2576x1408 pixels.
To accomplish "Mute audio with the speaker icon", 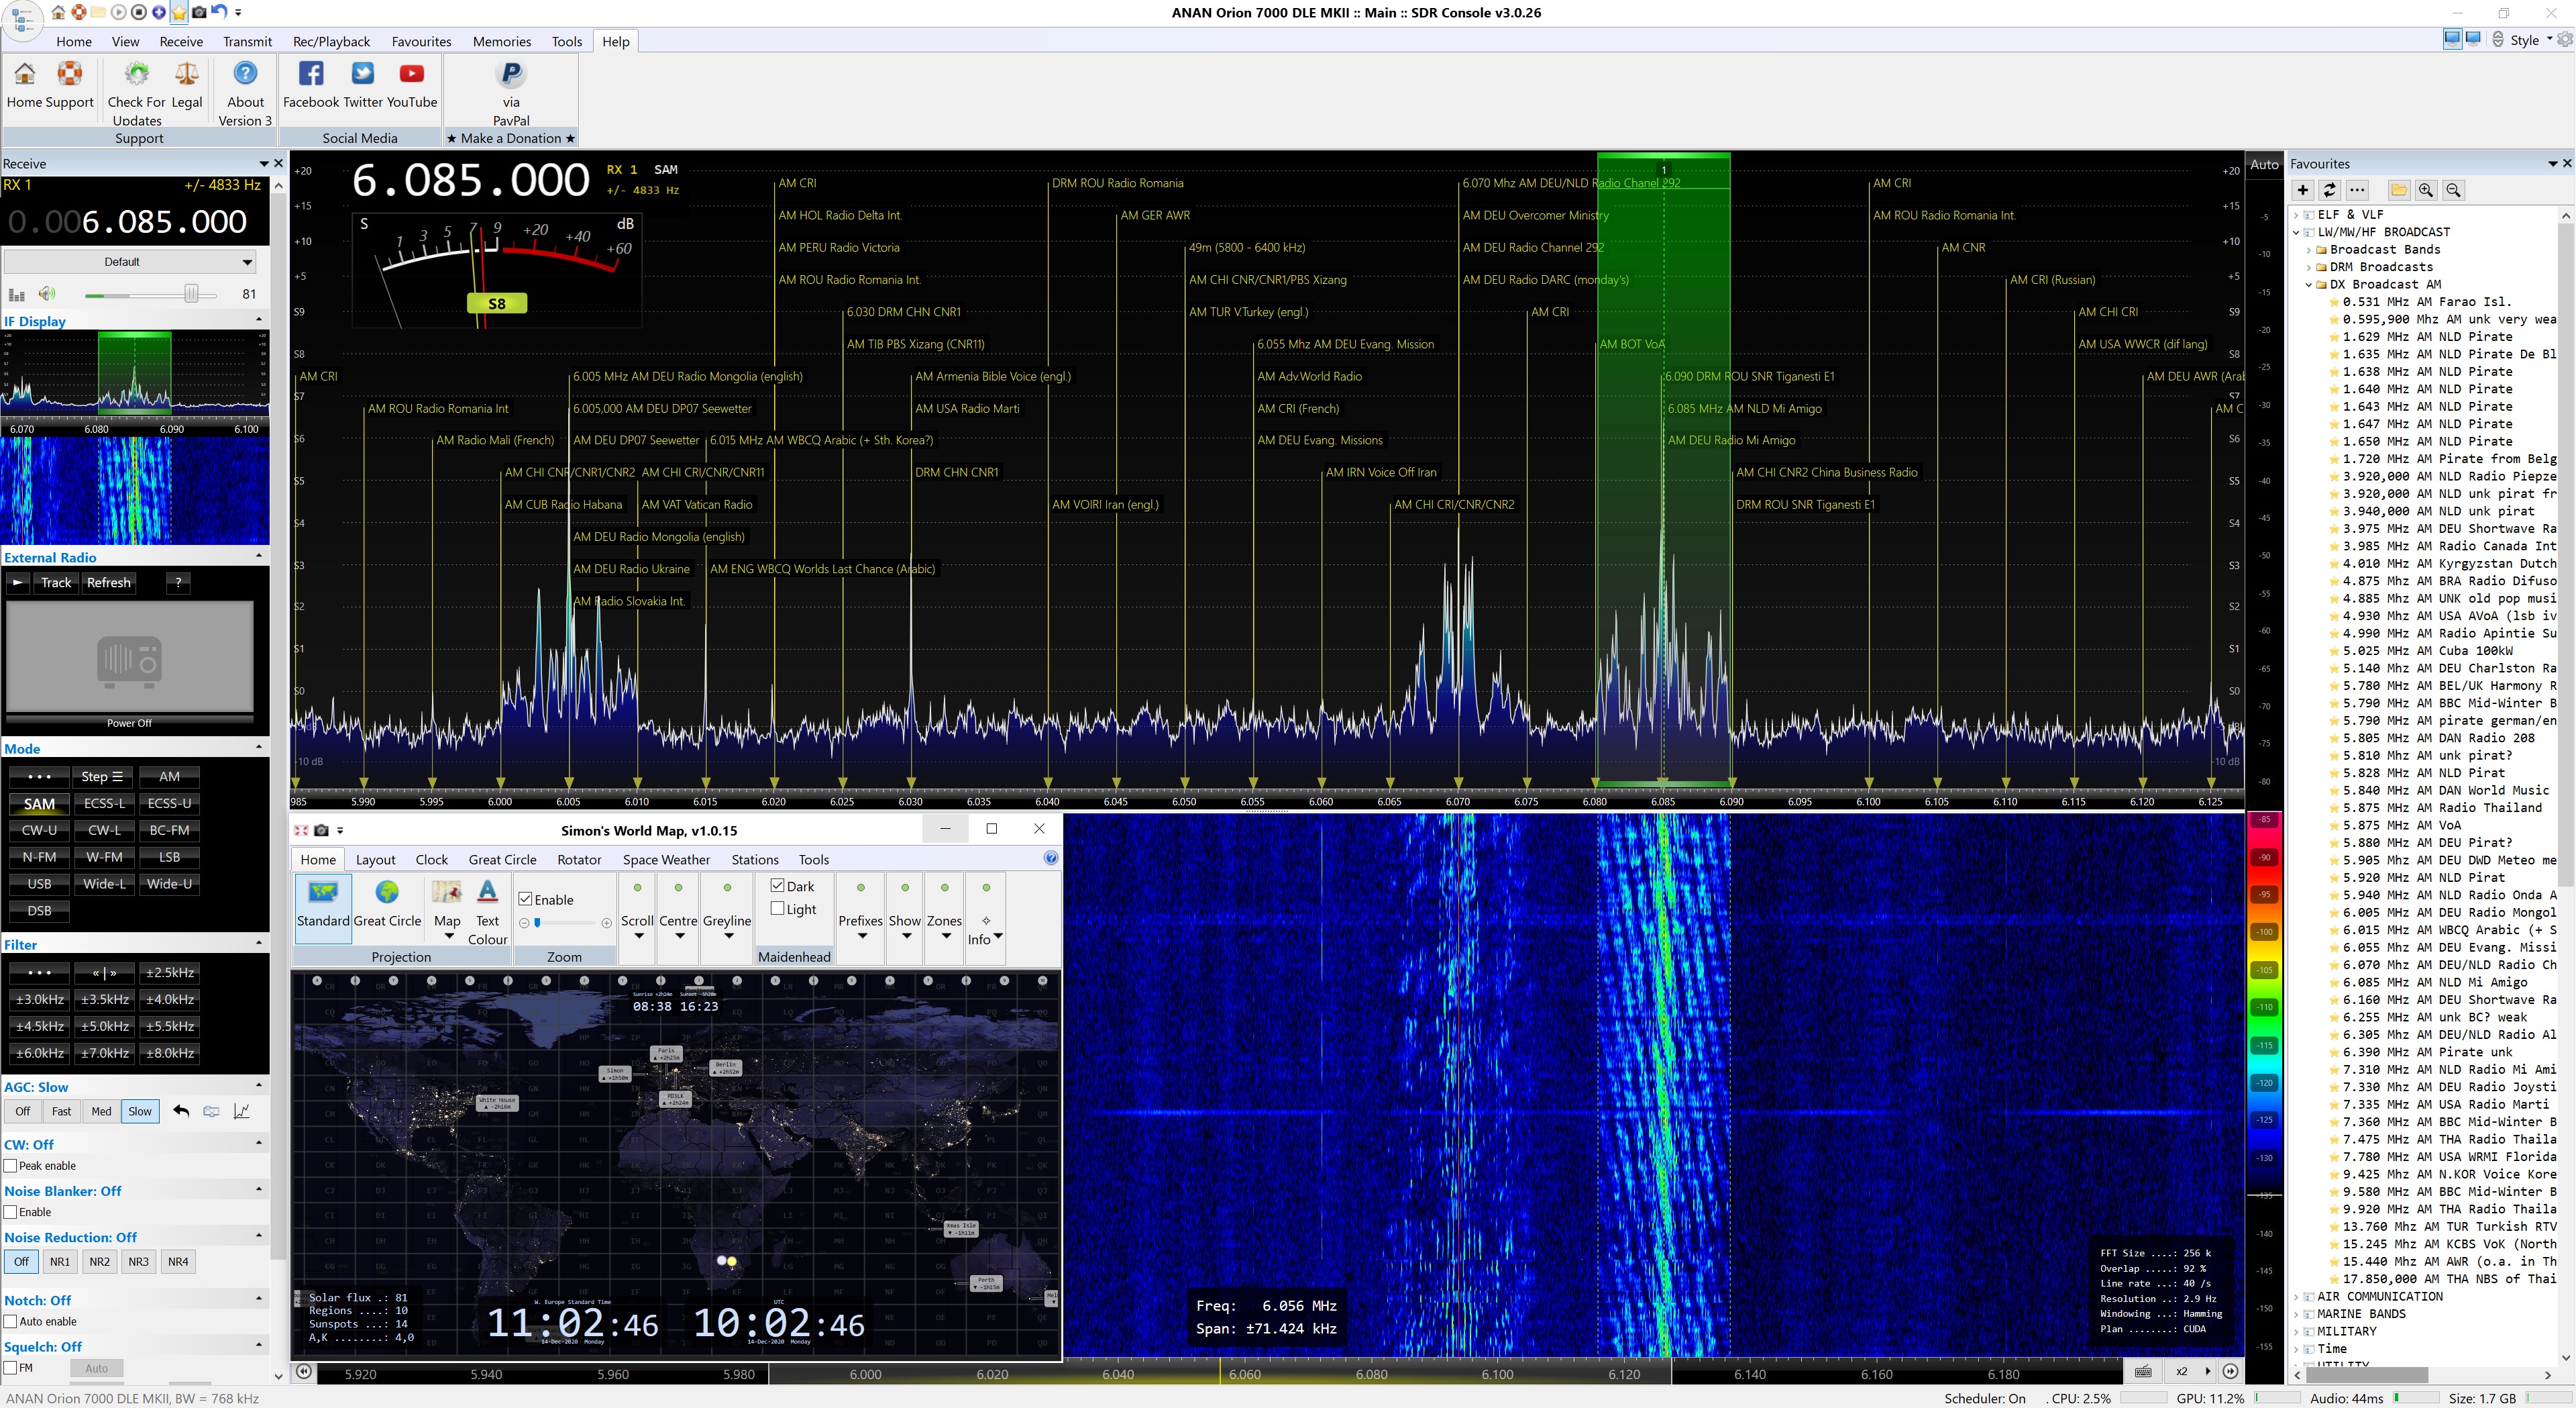I will coord(46,293).
